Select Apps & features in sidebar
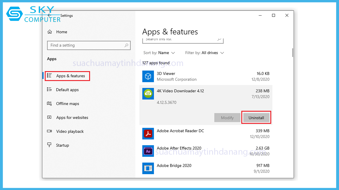Screen dimensions: 339x190 (70, 76)
